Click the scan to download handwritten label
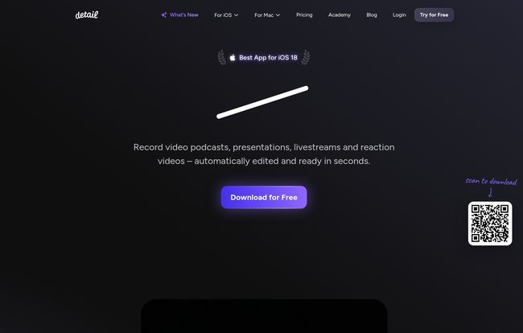The width and height of the screenshot is (523, 333). pyautogui.click(x=491, y=182)
